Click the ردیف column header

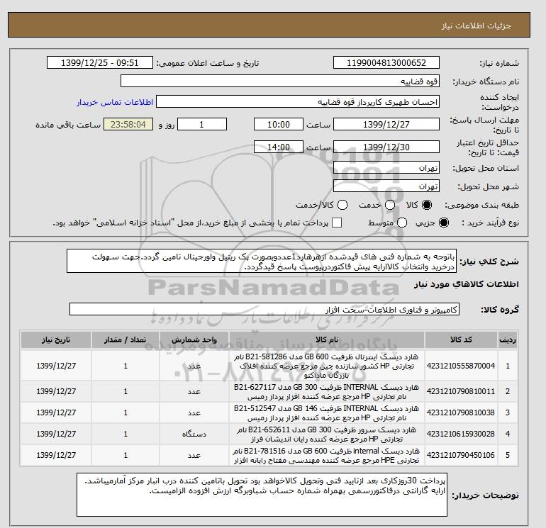click(507, 340)
